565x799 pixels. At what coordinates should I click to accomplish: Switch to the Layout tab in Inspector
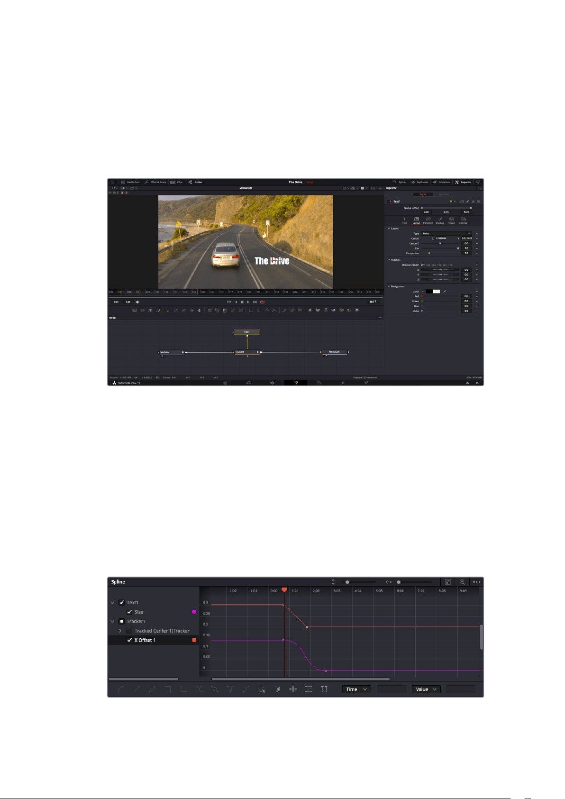pos(416,220)
